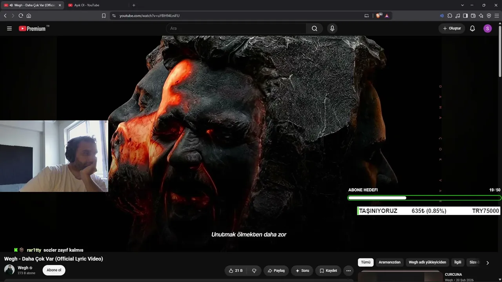Open the CURCUNA recommended video title
The height and width of the screenshot is (282, 502).
tap(453, 275)
